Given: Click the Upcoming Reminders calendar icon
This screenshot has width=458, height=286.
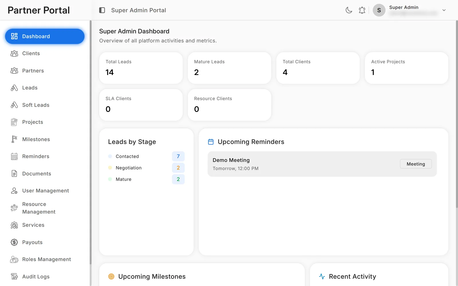Looking at the screenshot, I should pyautogui.click(x=211, y=142).
